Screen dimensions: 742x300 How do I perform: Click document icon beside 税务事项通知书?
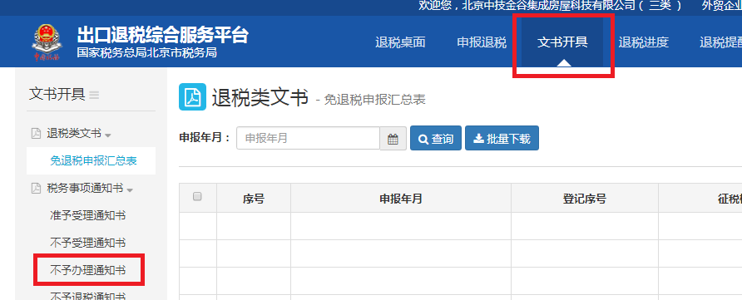pyautogui.click(x=36, y=189)
